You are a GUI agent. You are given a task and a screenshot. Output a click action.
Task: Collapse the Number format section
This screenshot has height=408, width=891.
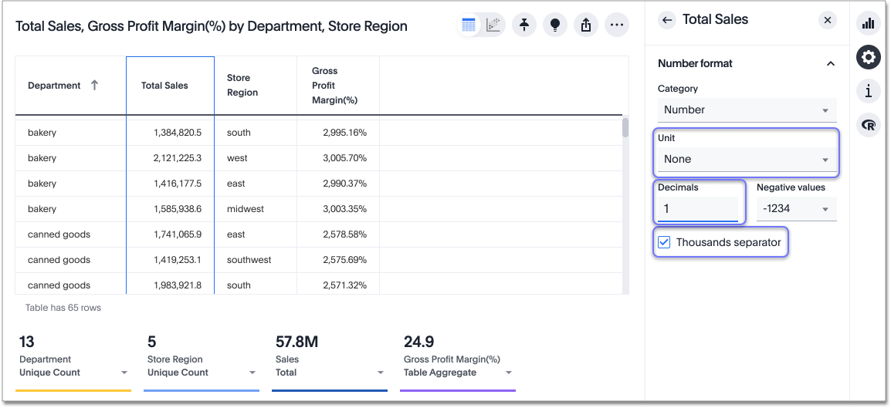(x=831, y=64)
